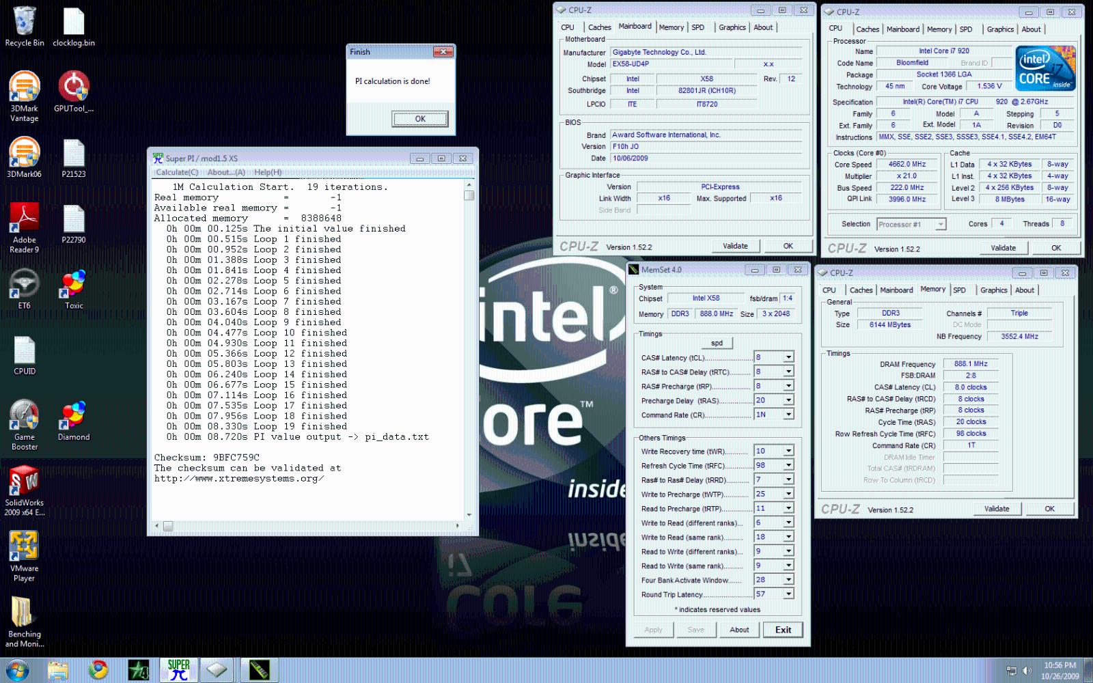Expand the Write Recovery time (tWR) dropdown
Viewport: 1093px width, 683px height.
point(788,451)
